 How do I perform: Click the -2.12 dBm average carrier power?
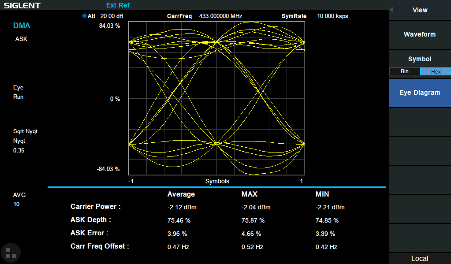pos(182,207)
